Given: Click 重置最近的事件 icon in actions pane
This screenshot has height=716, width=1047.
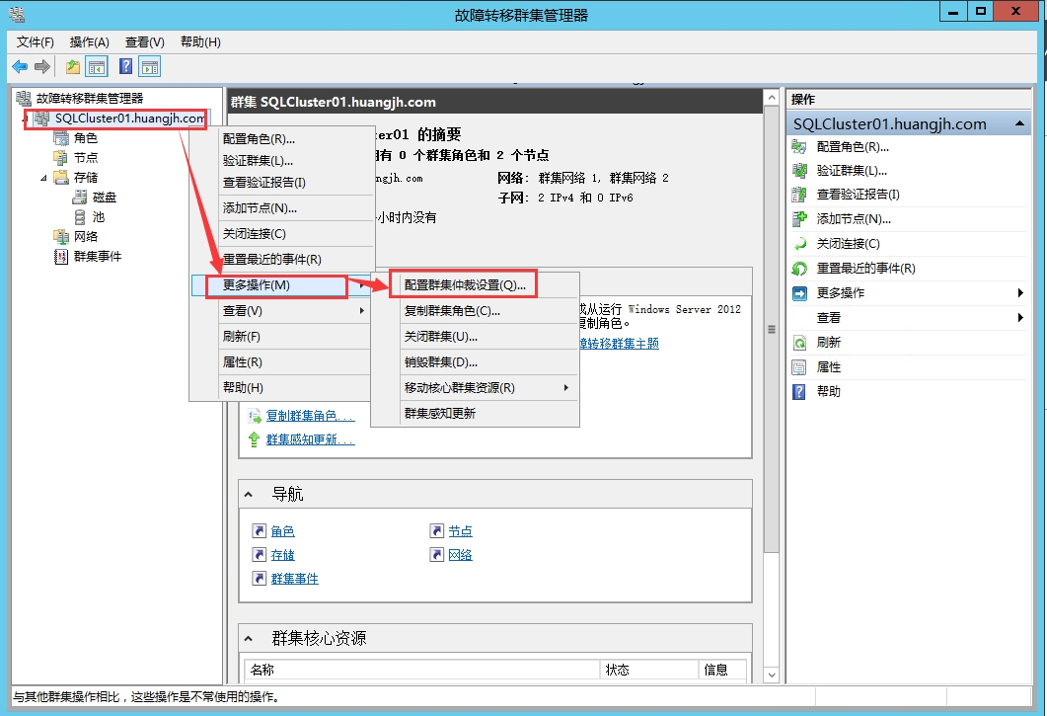Looking at the screenshot, I should tap(799, 268).
